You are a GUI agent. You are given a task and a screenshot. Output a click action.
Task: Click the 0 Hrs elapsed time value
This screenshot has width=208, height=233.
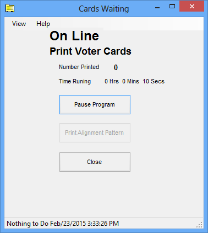pyautogui.click(x=112, y=81)
